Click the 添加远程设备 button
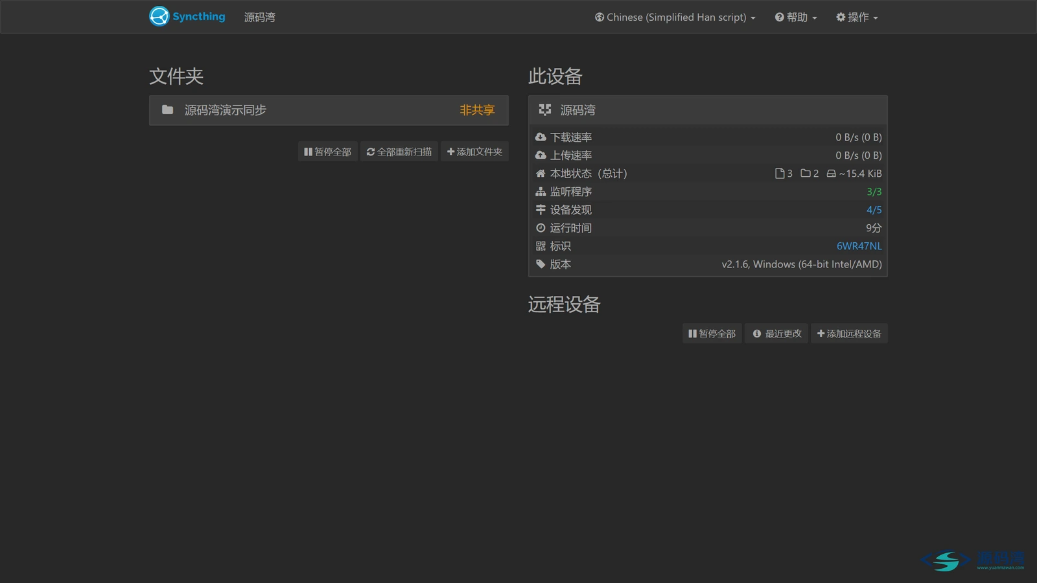The height and width of the screenshot is (583, 1037). (849, 334)
